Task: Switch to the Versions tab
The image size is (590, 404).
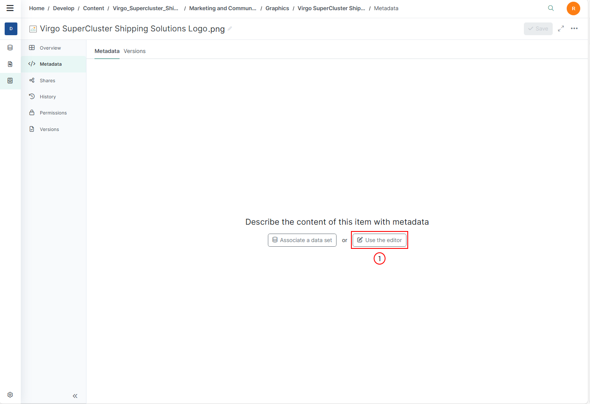Action: tap(134, 51)
